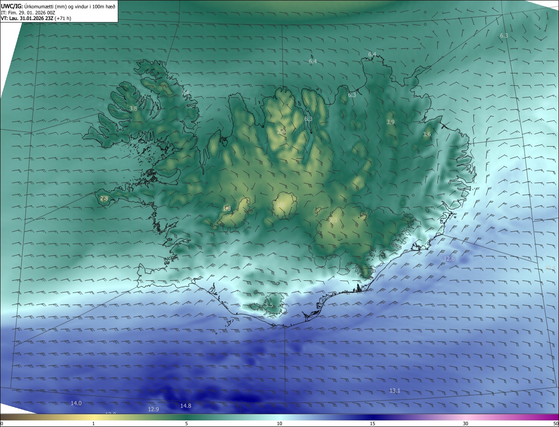The width and height of the screenshot is (559, 427).
Task: Click the 3.9 value label on the map
Action: (390, 122)
